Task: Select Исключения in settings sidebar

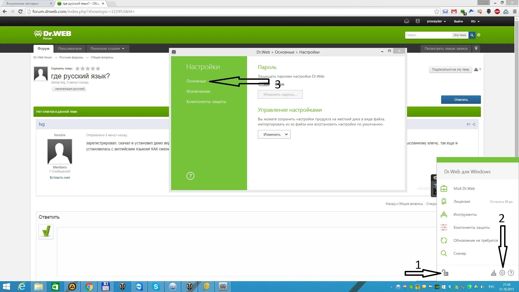Action: click(x=198, y=91)
